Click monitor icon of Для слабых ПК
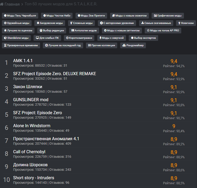This screenshot has width=197, height=188. [x=37, y=38]
